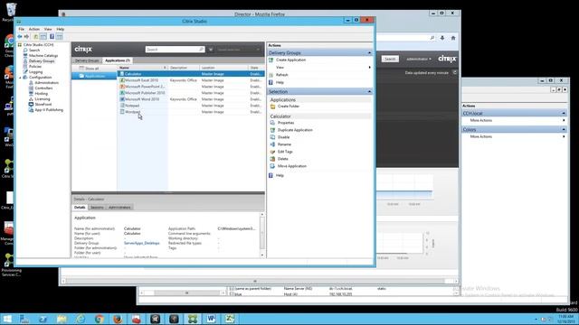
Task: Open the saved searches dropdown
Action: coord(238,49)
